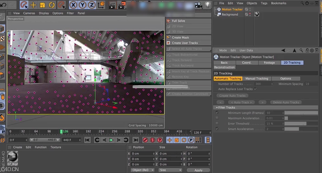Collapse the Filter Tracks section

pos(217,107)
